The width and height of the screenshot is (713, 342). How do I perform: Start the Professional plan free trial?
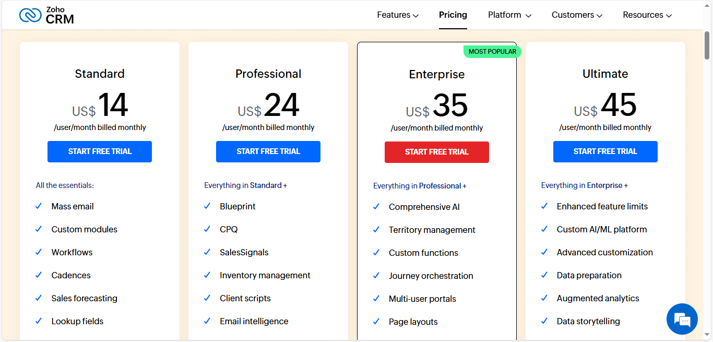coord(268,151)
